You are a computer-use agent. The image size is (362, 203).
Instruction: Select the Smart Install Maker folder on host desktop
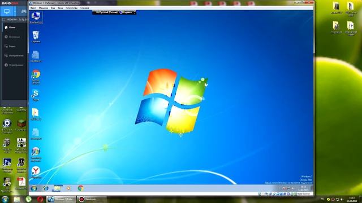point(351,28)
